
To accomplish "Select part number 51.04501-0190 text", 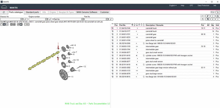I will (125, 40).
